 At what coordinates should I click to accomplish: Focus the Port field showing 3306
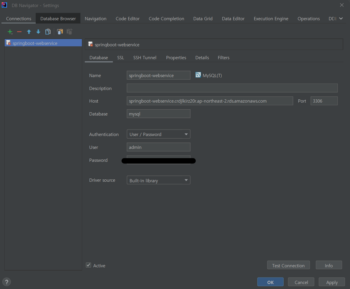click(x=324, y=101)
